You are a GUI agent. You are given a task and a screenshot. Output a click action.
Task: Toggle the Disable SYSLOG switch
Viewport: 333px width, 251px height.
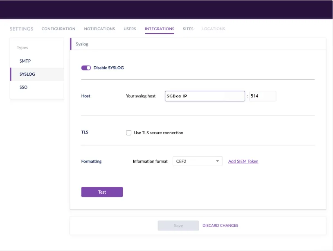(x=86, y=68)
